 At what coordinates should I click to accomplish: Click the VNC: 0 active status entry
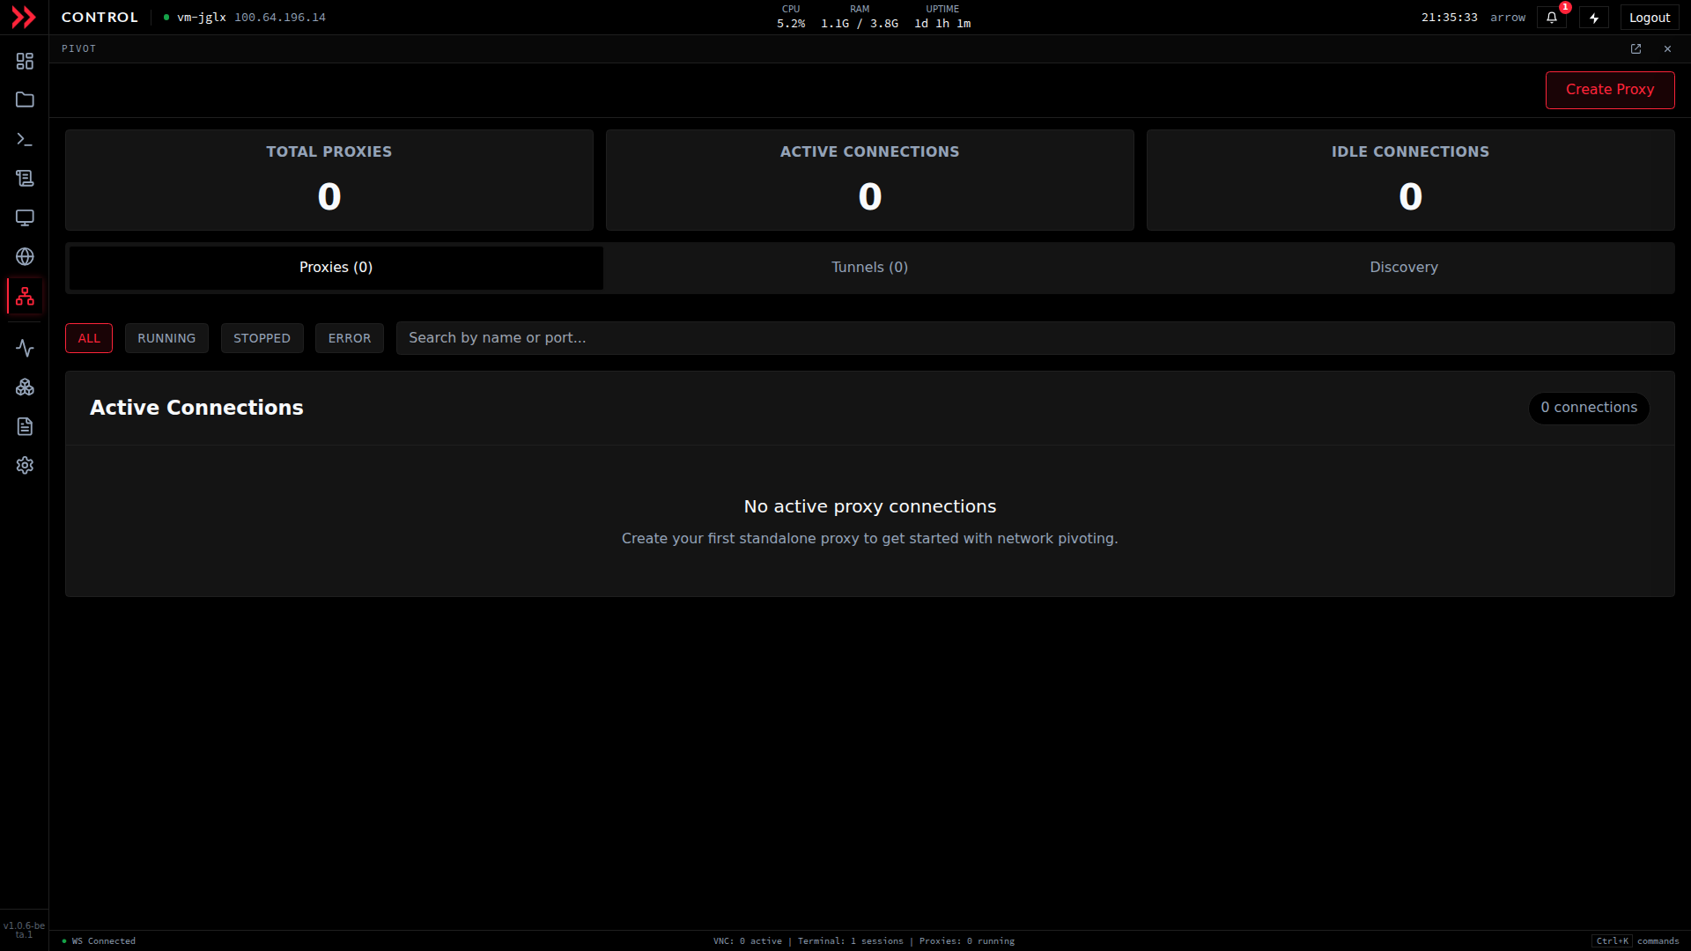click(748, 941)
